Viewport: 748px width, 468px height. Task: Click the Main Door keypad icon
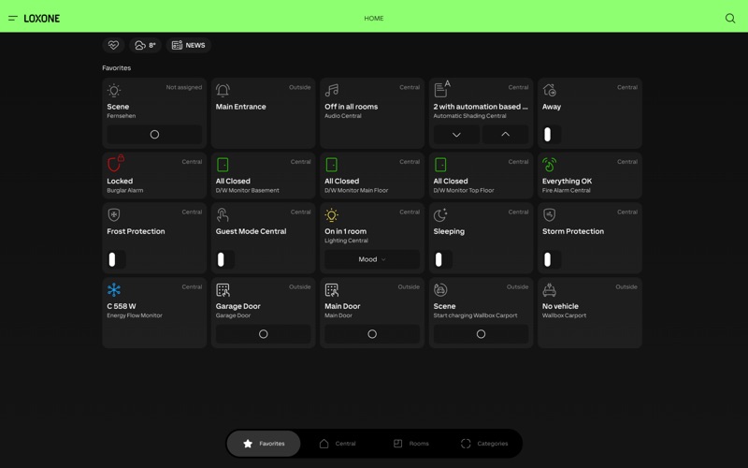pyautogui.click(x=332, y=290)
